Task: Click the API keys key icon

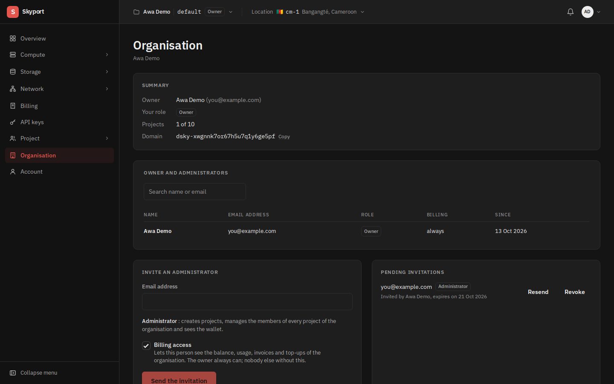Action: (x=13, y=122)
